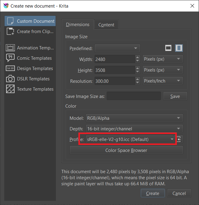Open the color Model dropdown
The height and width of the screenshot is (205, 199).
134,118
